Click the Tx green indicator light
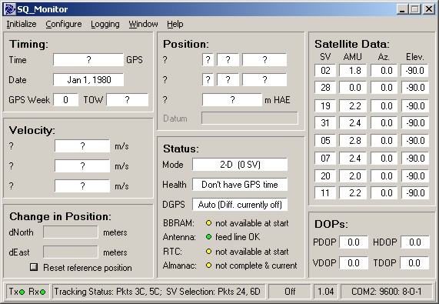The width and height of the screenshot is (439, 304). (22, 292)
